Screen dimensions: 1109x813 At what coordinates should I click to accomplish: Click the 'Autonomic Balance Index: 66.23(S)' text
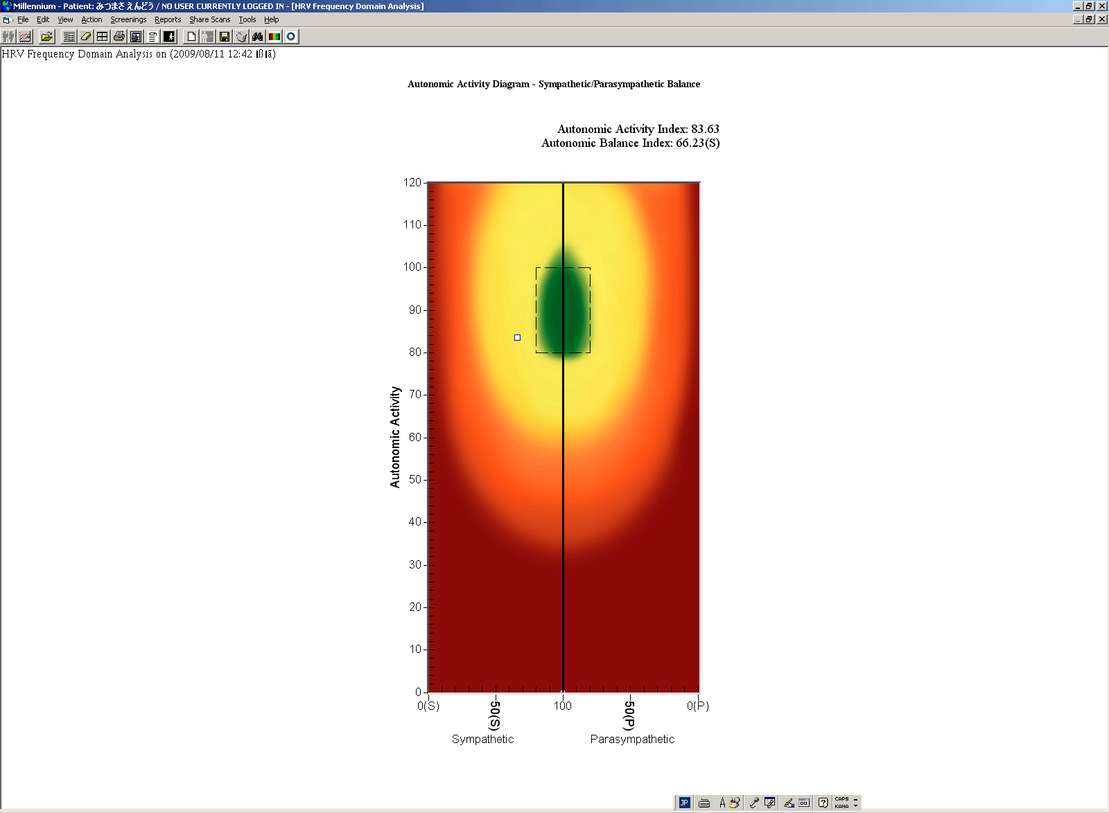coord(631,143)
